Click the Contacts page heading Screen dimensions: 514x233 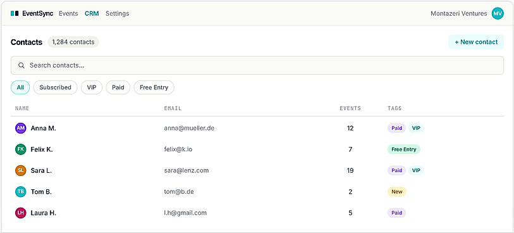[x=27, y=42]
